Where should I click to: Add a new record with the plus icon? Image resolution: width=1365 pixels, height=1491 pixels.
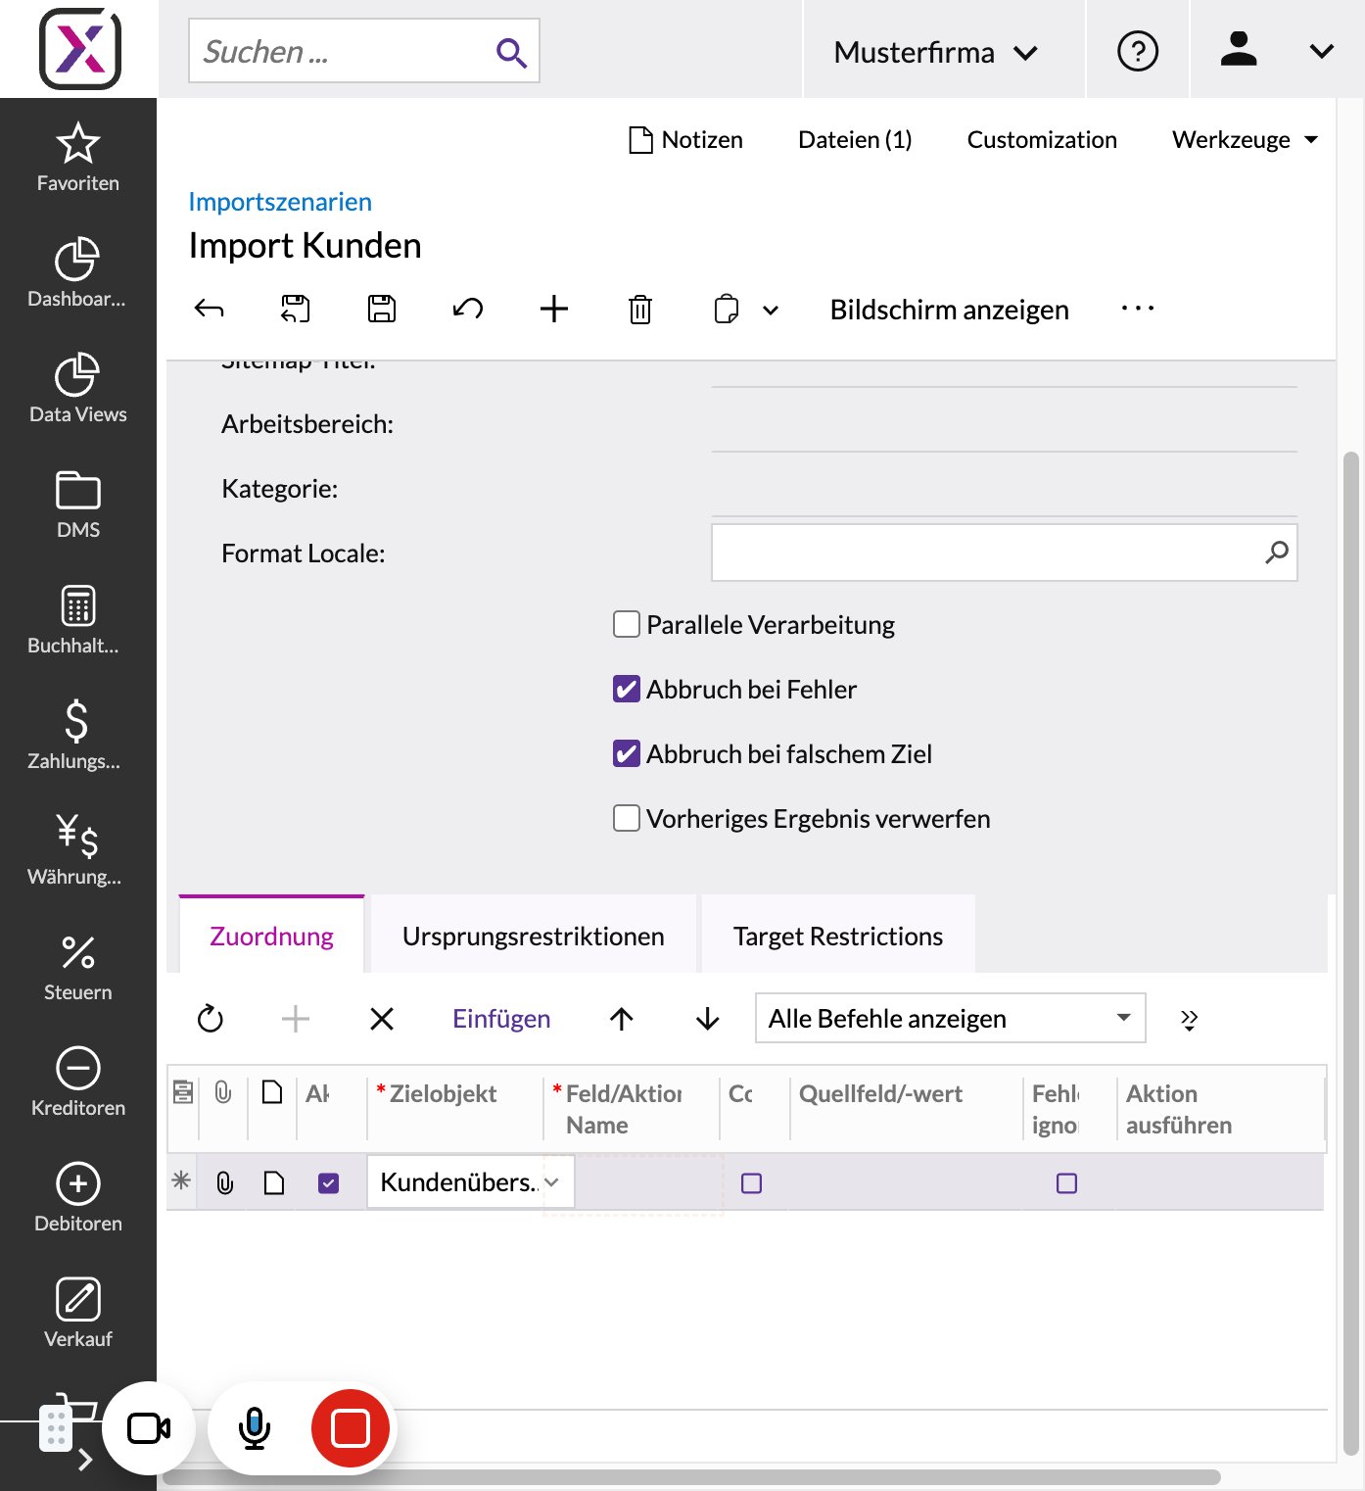click(554, 310)
